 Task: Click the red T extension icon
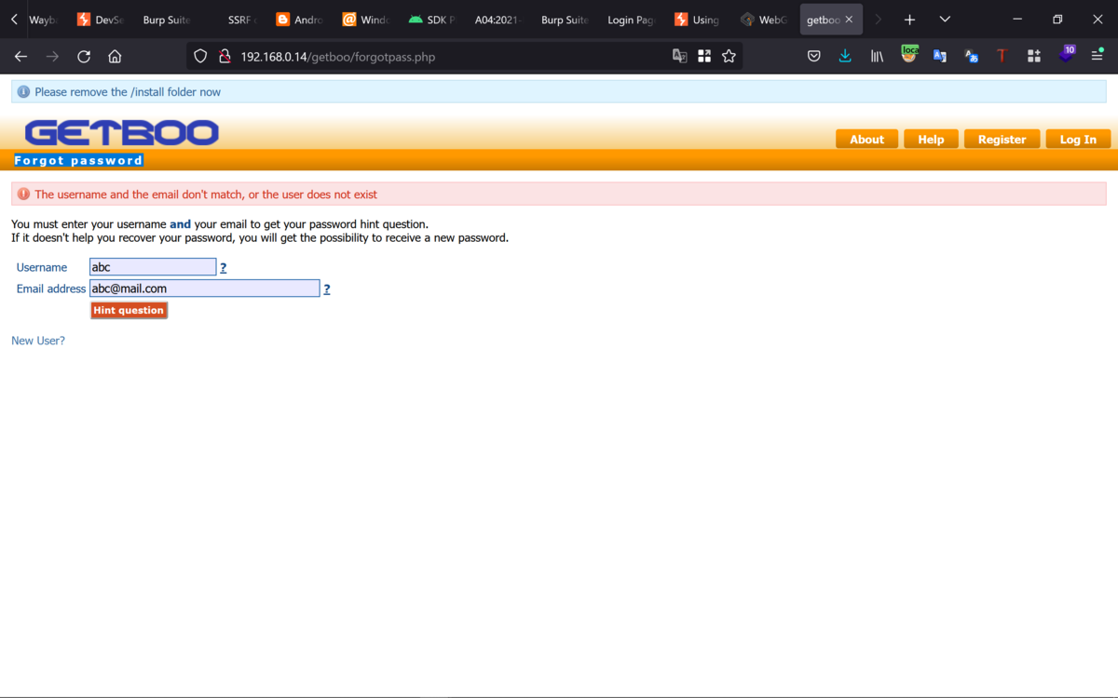click(x=1002, y=57)
